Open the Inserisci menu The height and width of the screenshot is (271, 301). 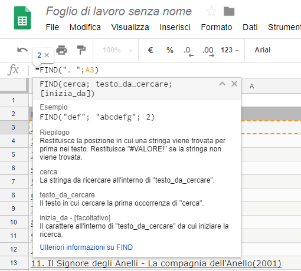click(175, 27)
